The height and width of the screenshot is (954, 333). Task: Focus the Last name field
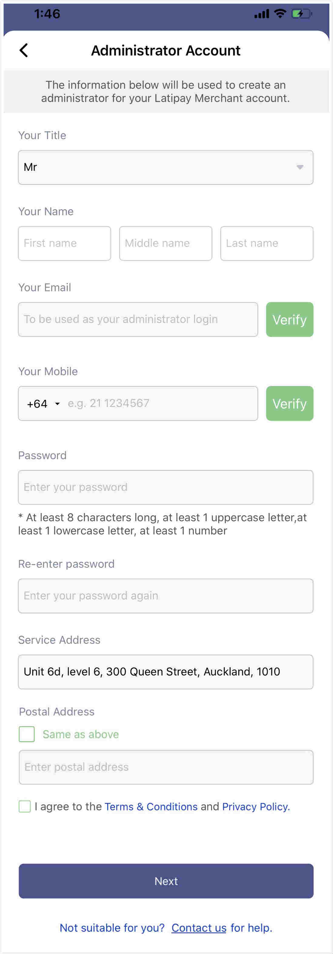267,243
